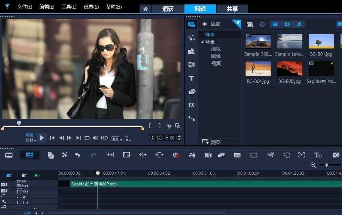Screen dimensions: 342x215
Task: Open the Tools (wrench) timeline icon
Action: pyautogui.click(x=64, y=155)
